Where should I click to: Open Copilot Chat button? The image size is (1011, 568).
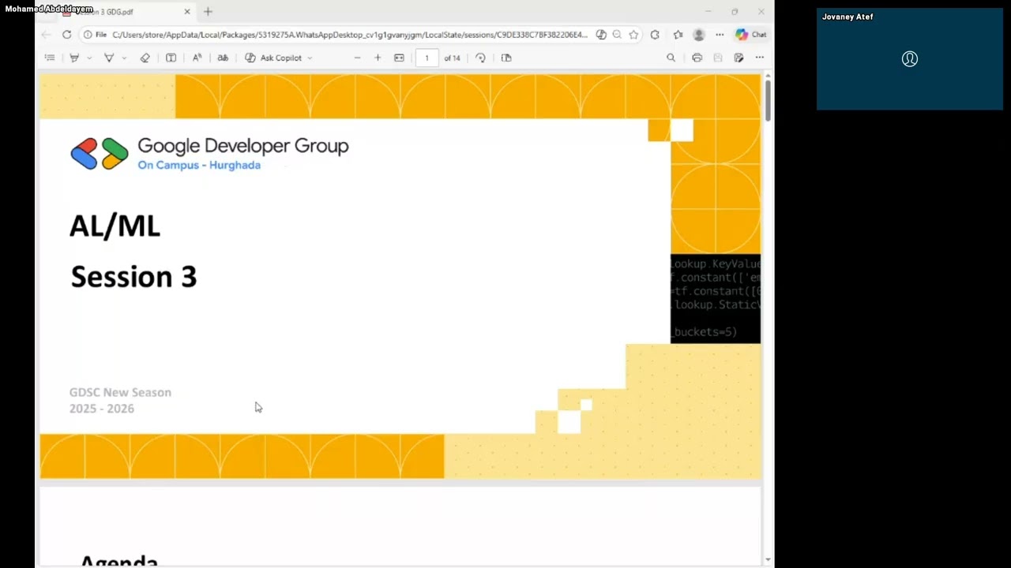(x=750, y=35)
